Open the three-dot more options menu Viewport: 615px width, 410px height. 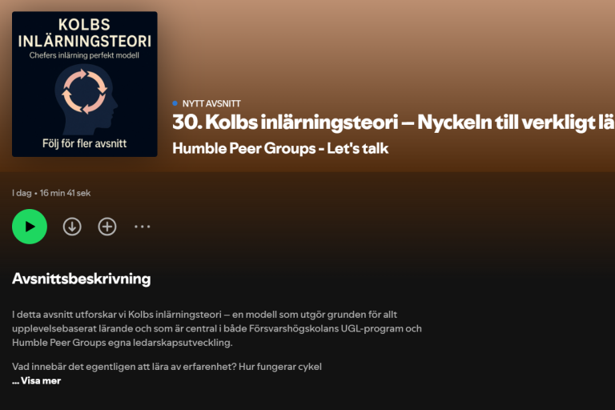tap(142, 227)
